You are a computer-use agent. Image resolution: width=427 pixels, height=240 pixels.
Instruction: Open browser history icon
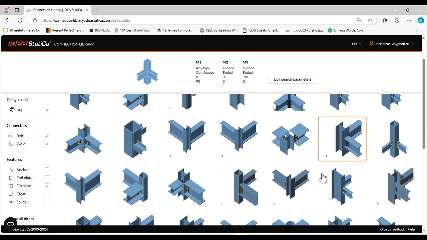click(x=397, y=20)
